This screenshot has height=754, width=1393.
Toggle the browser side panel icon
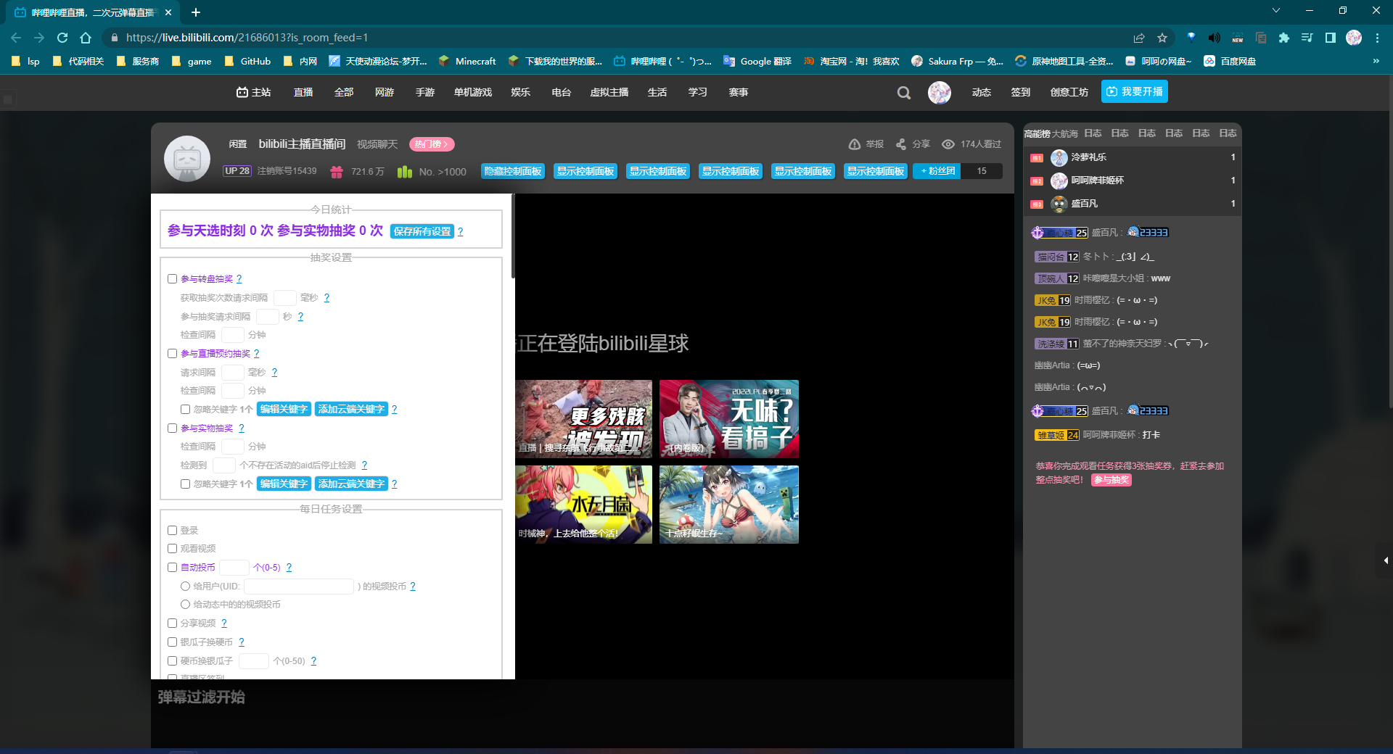[1331, 38]
